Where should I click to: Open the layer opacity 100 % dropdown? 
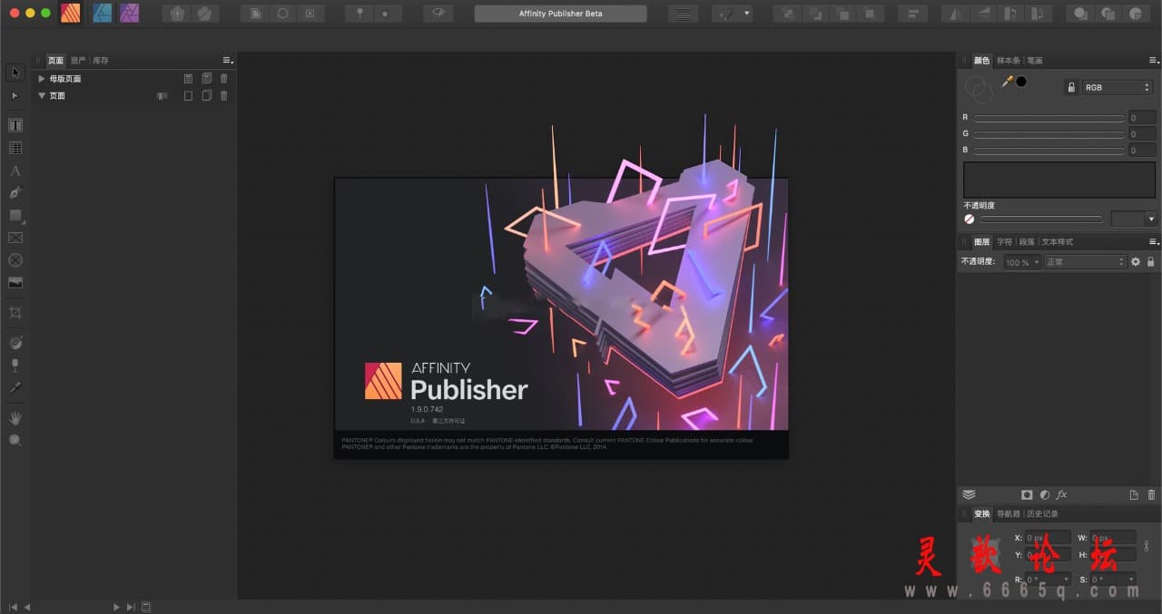tap(1020, 261)
